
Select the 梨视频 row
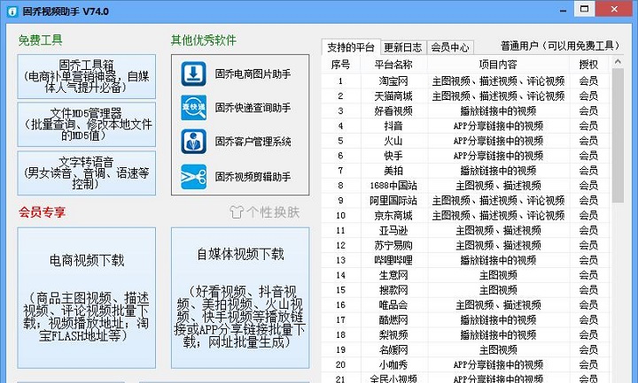coord(465,335)
